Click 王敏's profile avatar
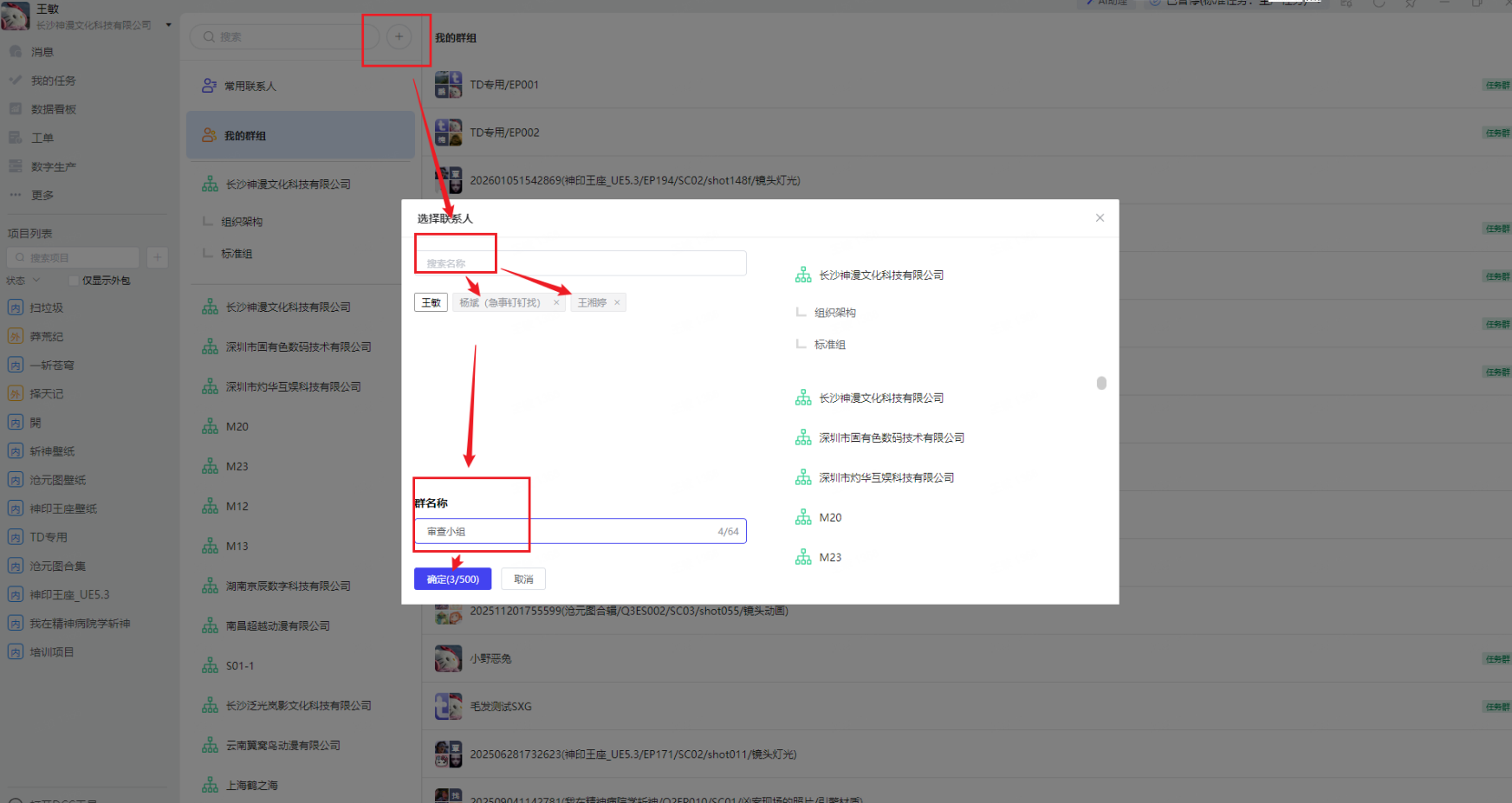The height and width of the screenshot is (803, 1512). (15, 16)
